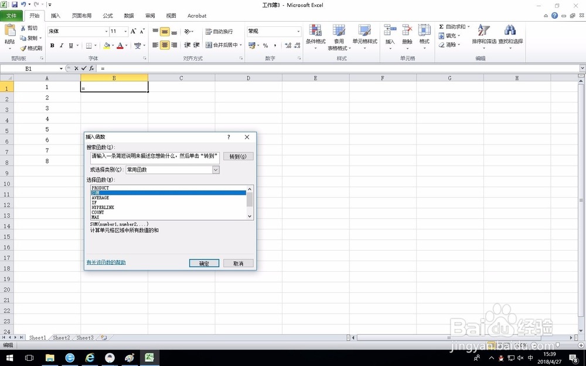586x366 pixels.
Task: Click 确定 in the Insert Function dialog
Action: coord(204,264)
